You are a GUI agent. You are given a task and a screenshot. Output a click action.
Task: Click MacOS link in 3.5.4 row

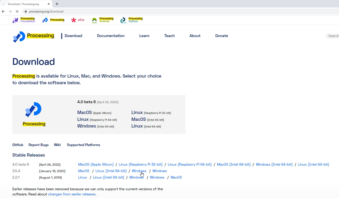(84, 171)
